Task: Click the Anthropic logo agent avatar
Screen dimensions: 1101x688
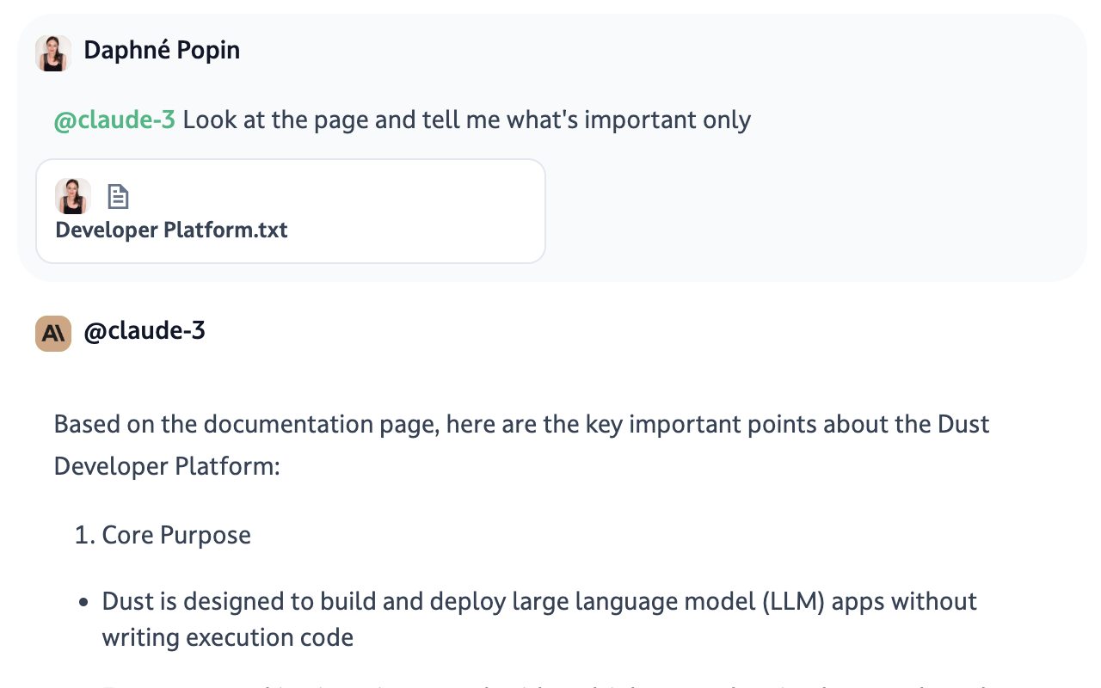Action: click(x=52, y=334)
